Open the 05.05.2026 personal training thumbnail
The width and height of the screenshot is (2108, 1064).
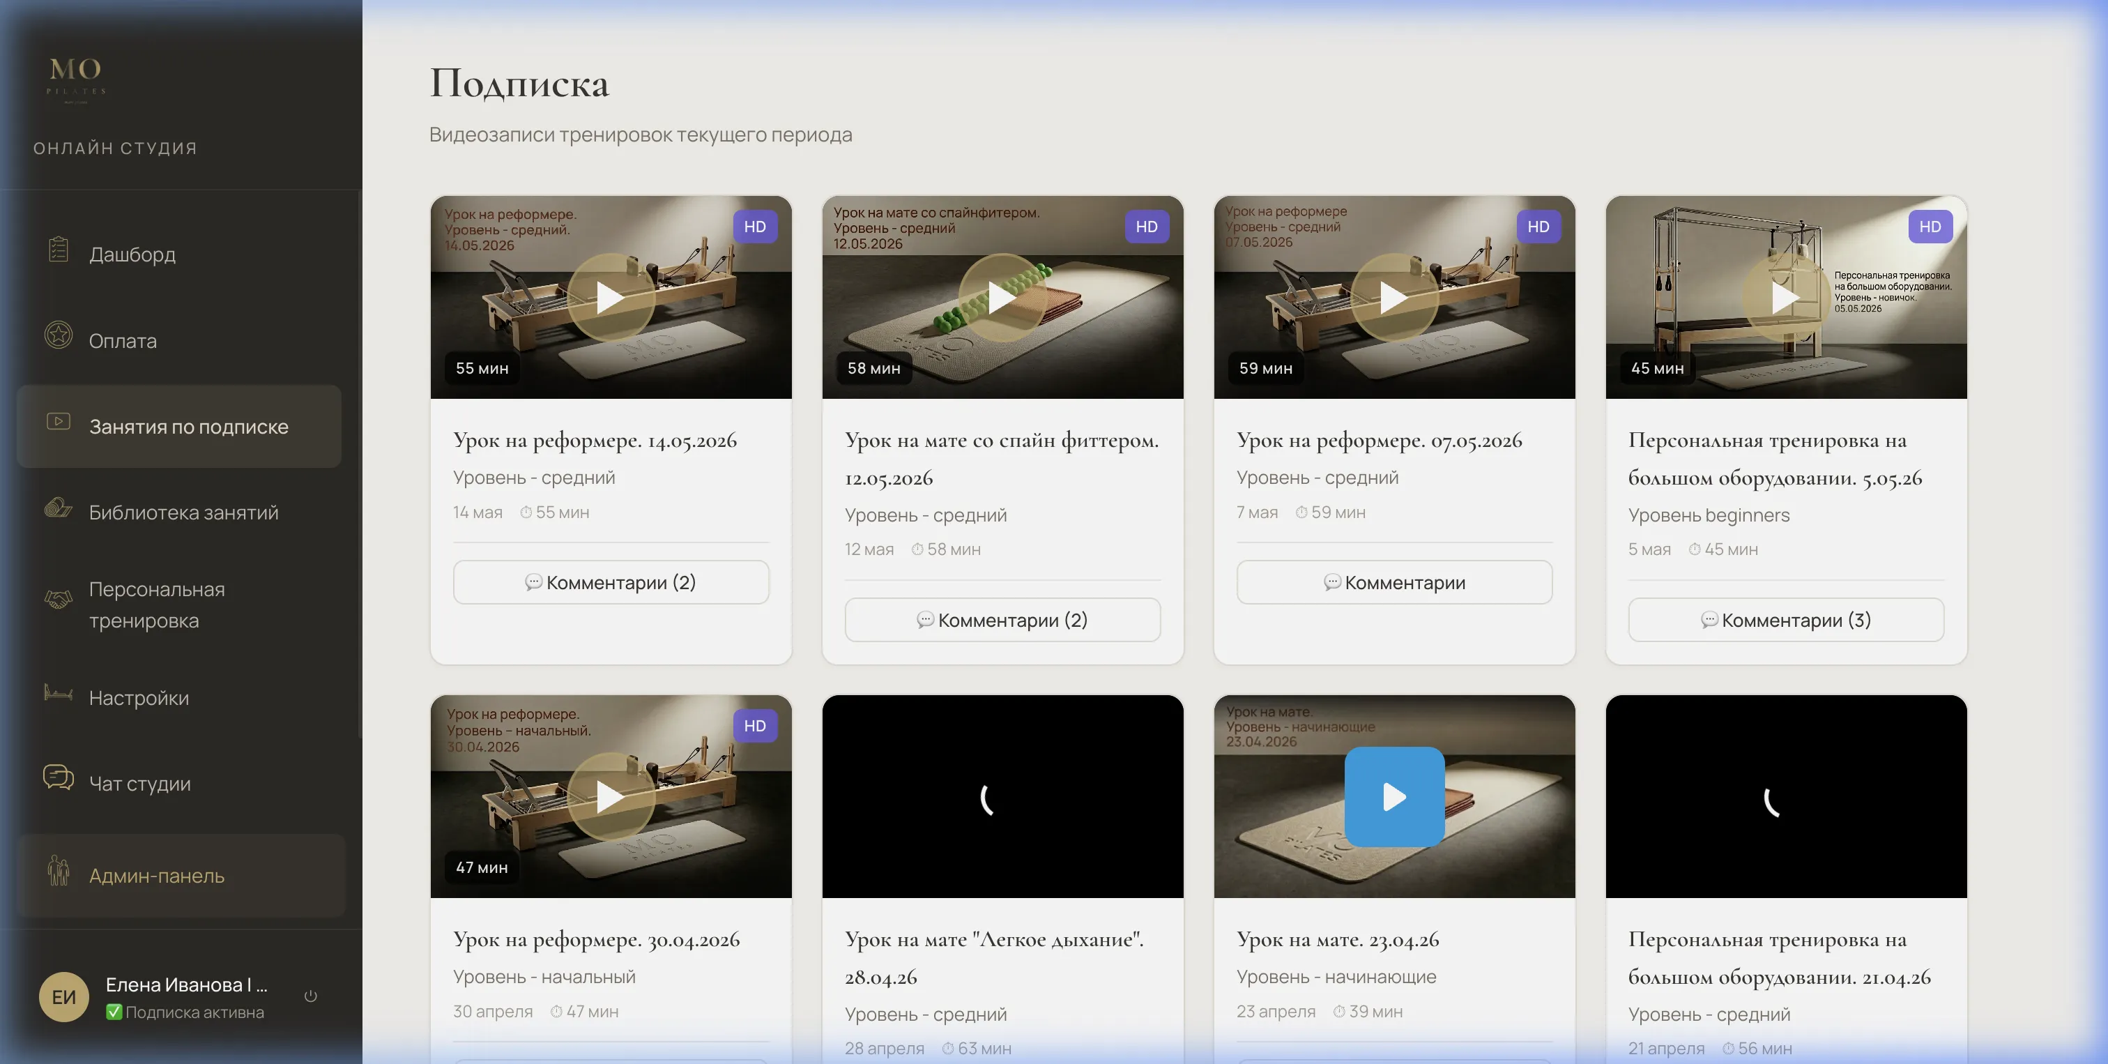tap(1785, 297)
